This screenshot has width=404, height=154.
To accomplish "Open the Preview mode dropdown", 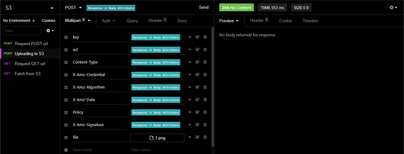I will (x=229, y=21).
